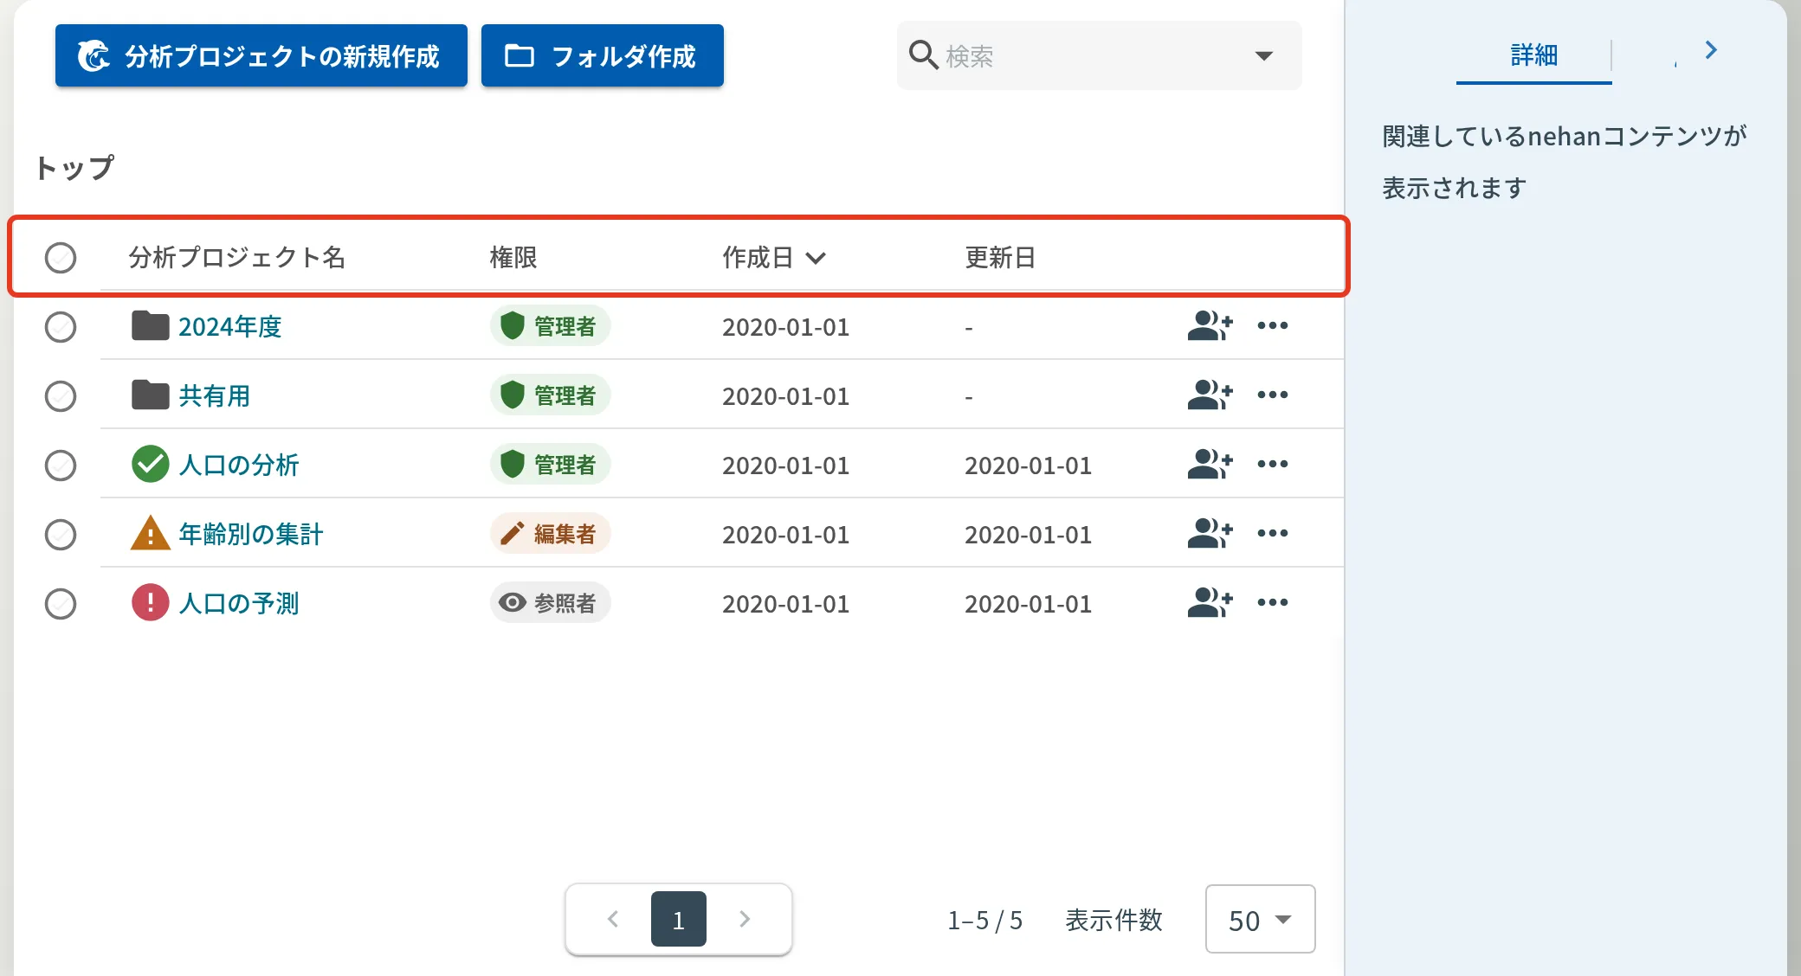Click red error icon of 人口の予測
The image size is (1801, 976).
tap(150, 602)
